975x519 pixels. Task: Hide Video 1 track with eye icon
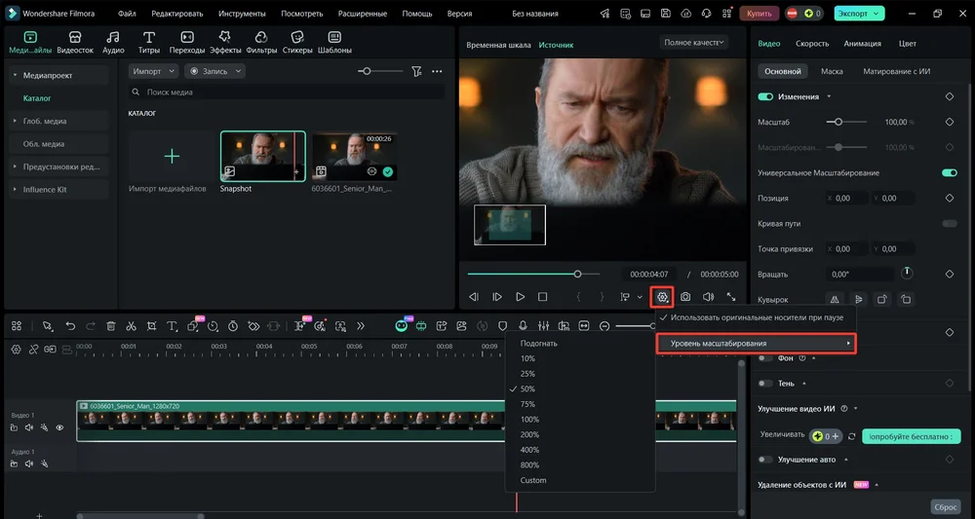(x=59, y=427)
